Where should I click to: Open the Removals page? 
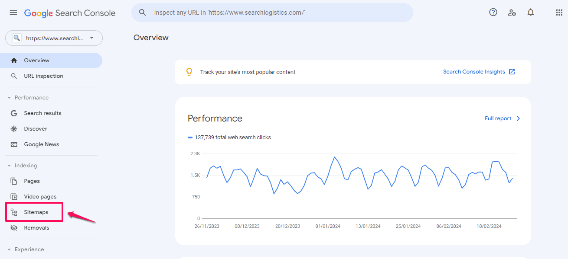tap(51, 228)
